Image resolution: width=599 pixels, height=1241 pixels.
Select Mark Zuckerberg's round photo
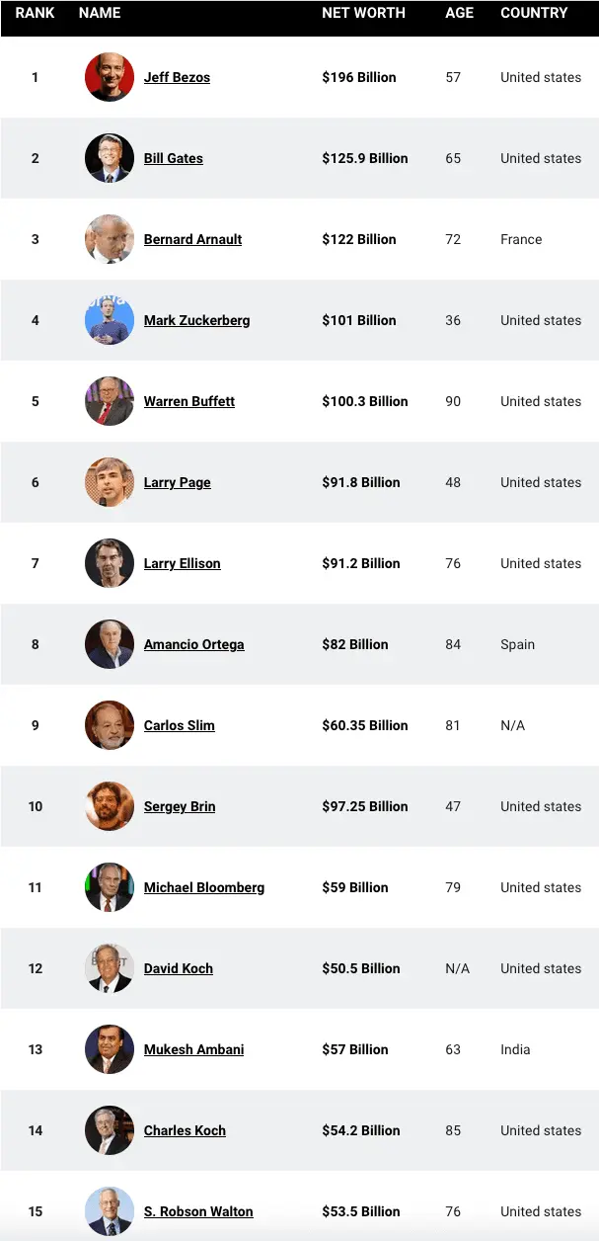click(x=110, y=320)
